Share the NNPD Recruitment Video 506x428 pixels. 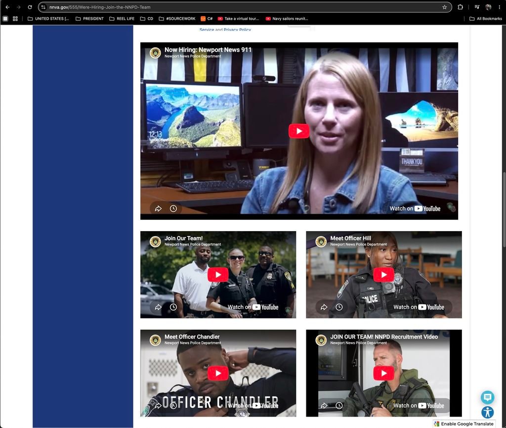pyautogui.click(x=324, y=405)
